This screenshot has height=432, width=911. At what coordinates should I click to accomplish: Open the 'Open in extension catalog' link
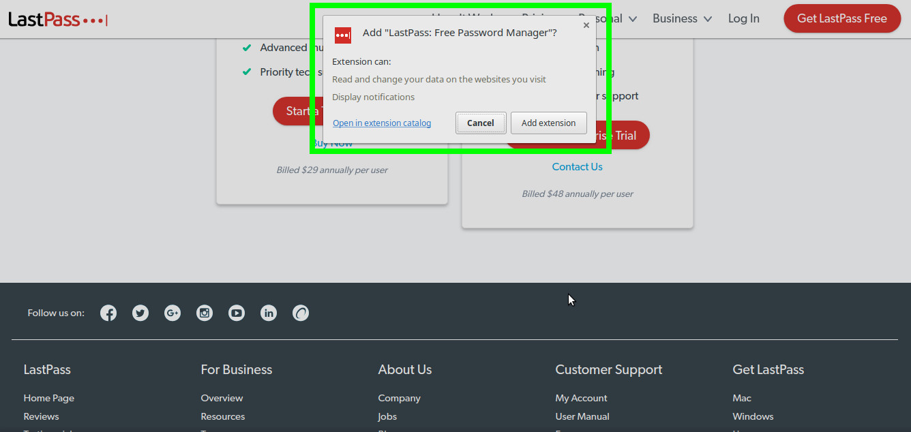(x=382, y=123)
